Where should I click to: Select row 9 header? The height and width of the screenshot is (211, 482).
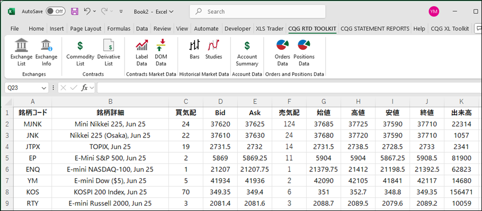pos(7,204)
